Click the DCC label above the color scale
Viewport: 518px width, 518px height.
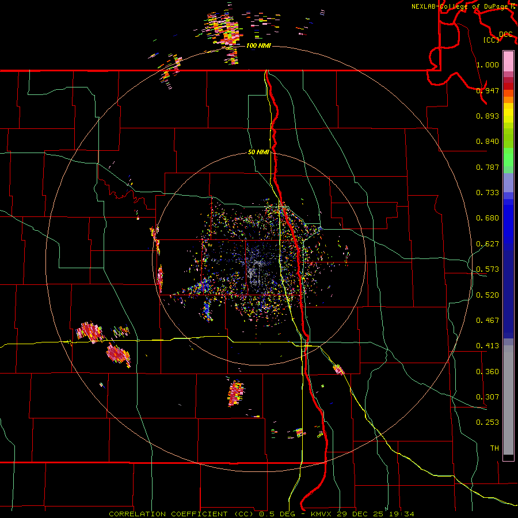point(506,35)
